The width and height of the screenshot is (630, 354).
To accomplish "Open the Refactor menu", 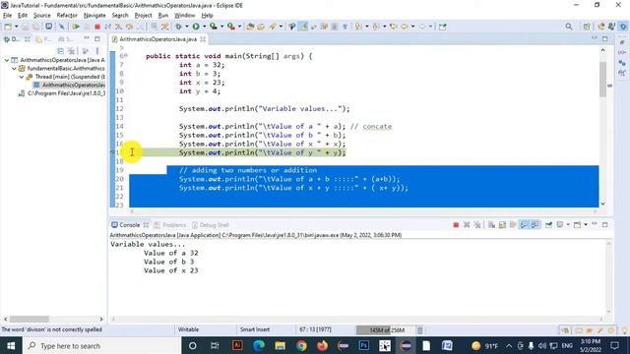I will 67,16.
